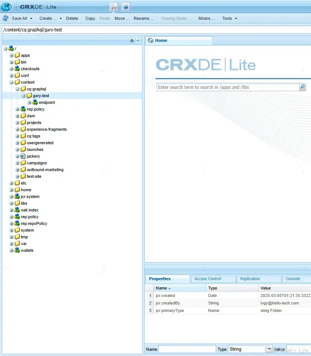The image size is (311, 356).
Task: Click the jackery page icon
Action: tap(23, 156)
